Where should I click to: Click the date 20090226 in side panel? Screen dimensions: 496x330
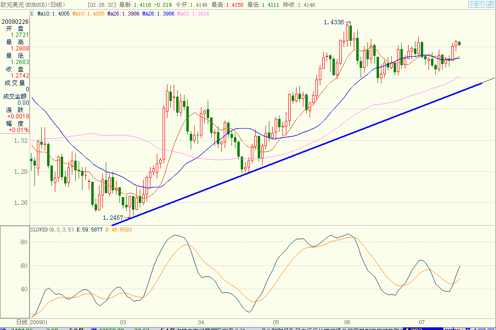point(15,21)
